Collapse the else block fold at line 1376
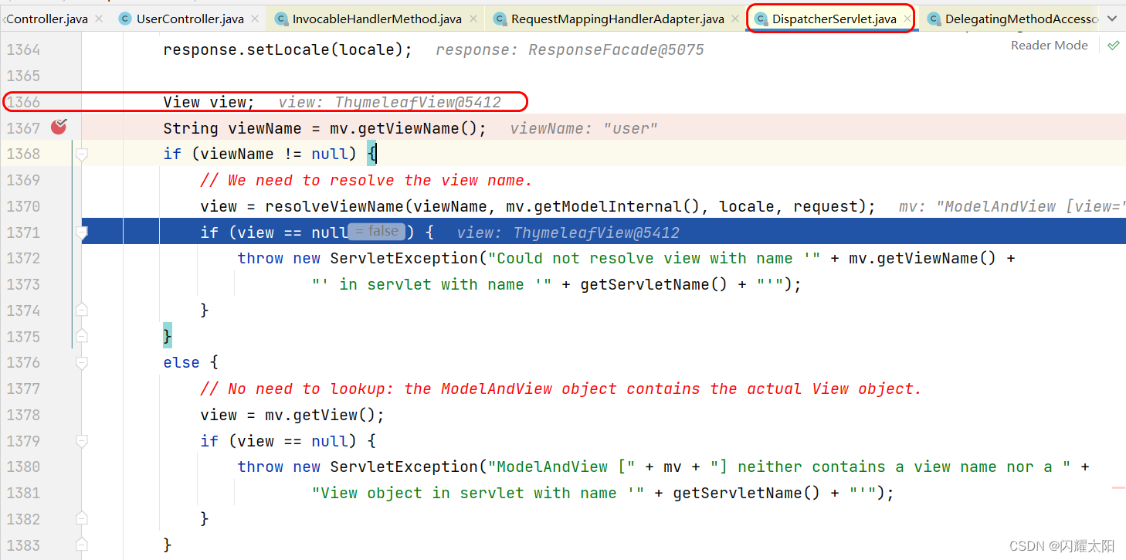Viewport: 1126px width, 560px height. 81,362
